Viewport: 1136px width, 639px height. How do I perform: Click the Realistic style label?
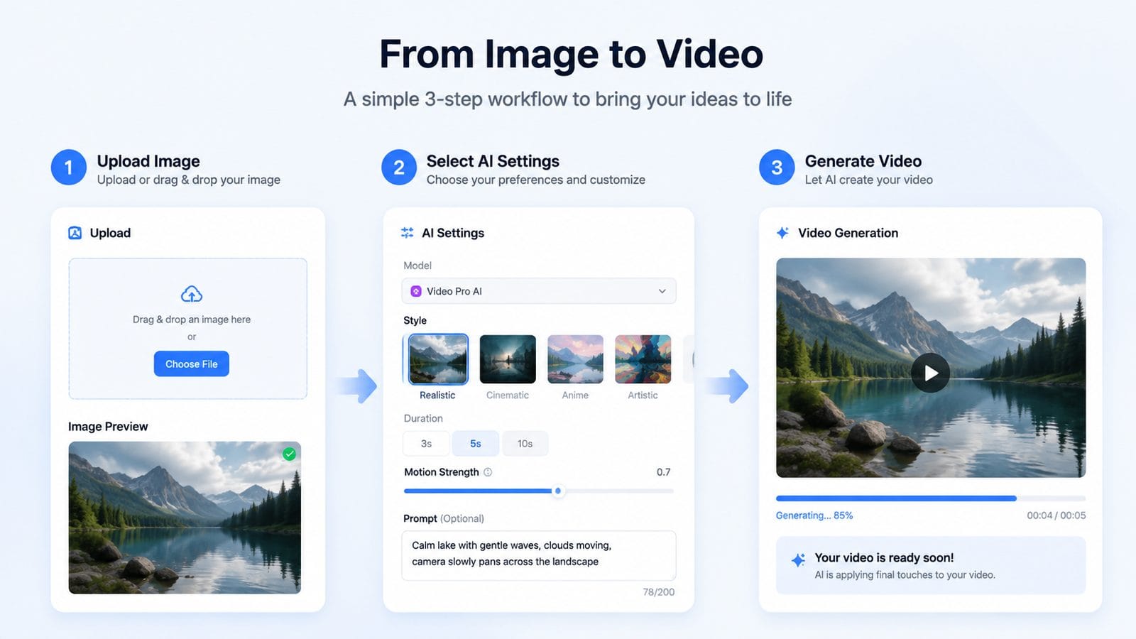437,395
